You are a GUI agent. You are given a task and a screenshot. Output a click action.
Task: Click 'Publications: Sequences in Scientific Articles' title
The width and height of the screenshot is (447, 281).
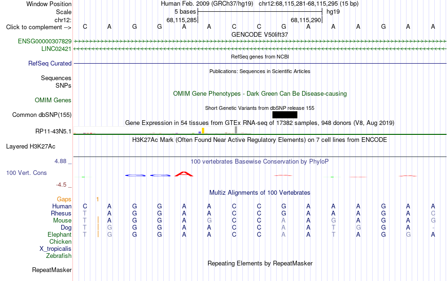pyautogui.click(x=260, y=71)
